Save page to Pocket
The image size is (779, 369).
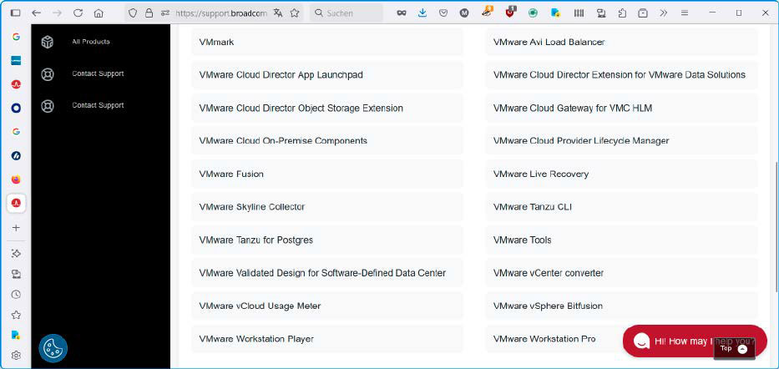pyautogui.click(x=443, y=13)
